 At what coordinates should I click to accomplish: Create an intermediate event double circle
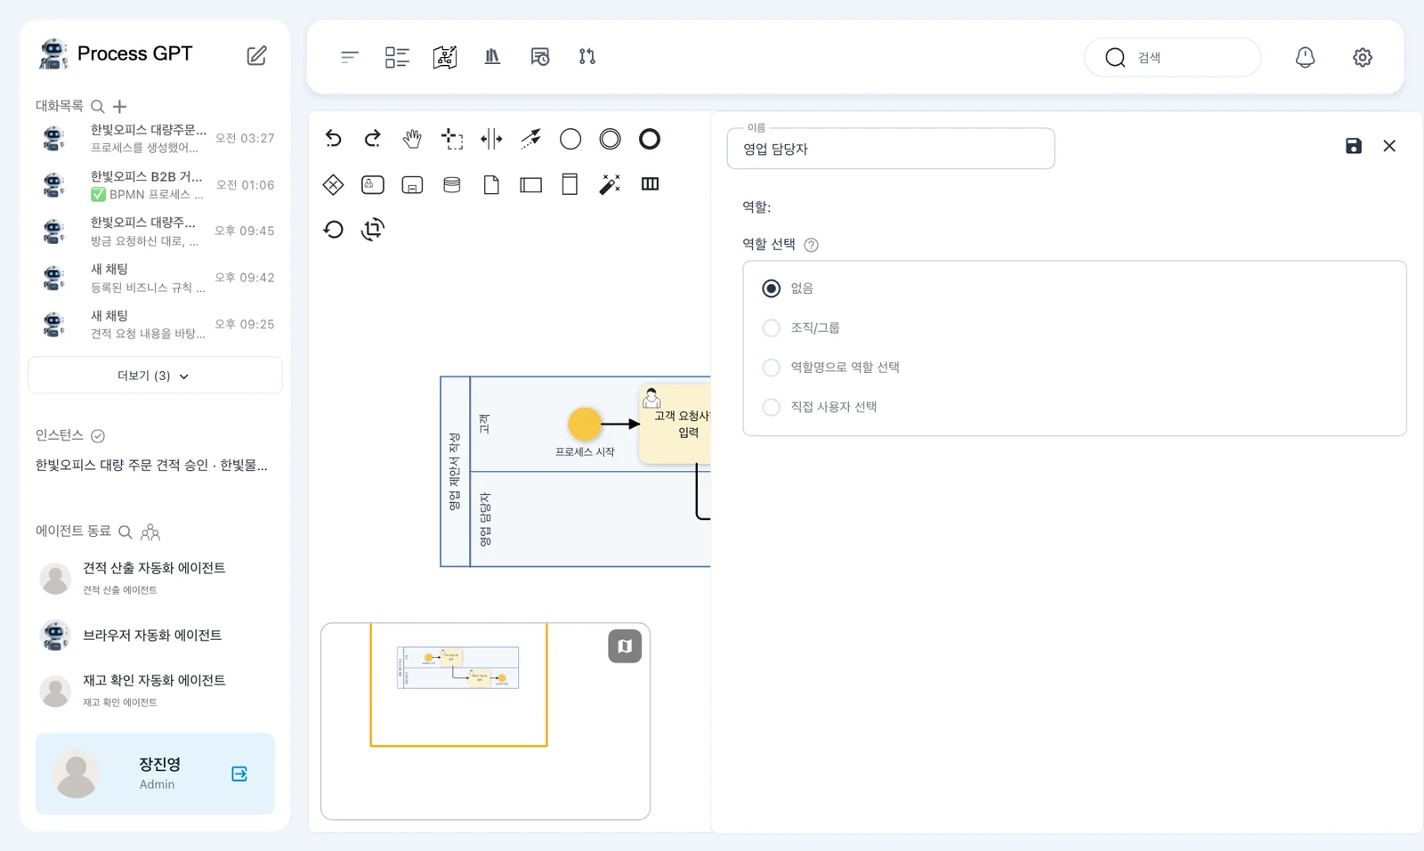(x=610, y=139)
